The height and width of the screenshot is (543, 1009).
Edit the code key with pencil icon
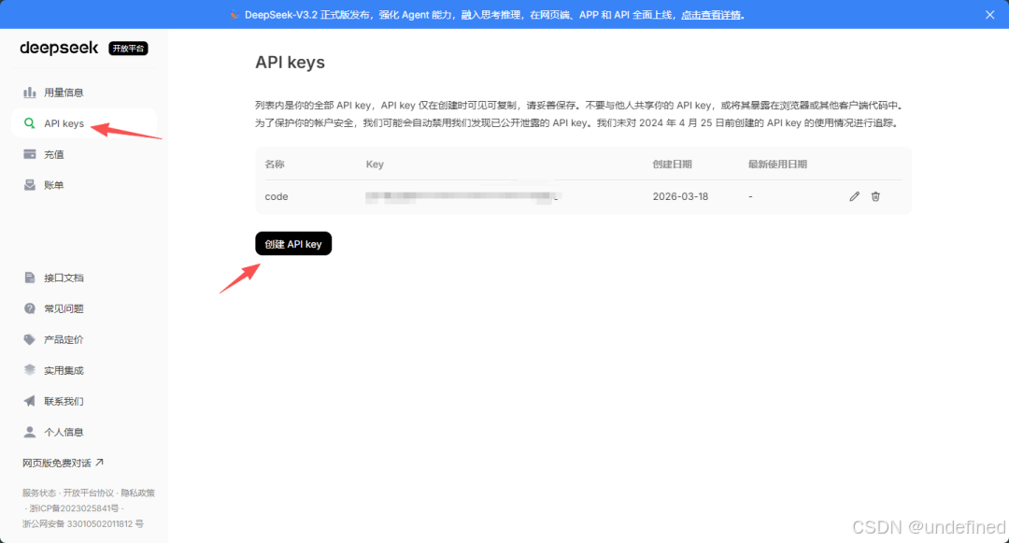854,196
